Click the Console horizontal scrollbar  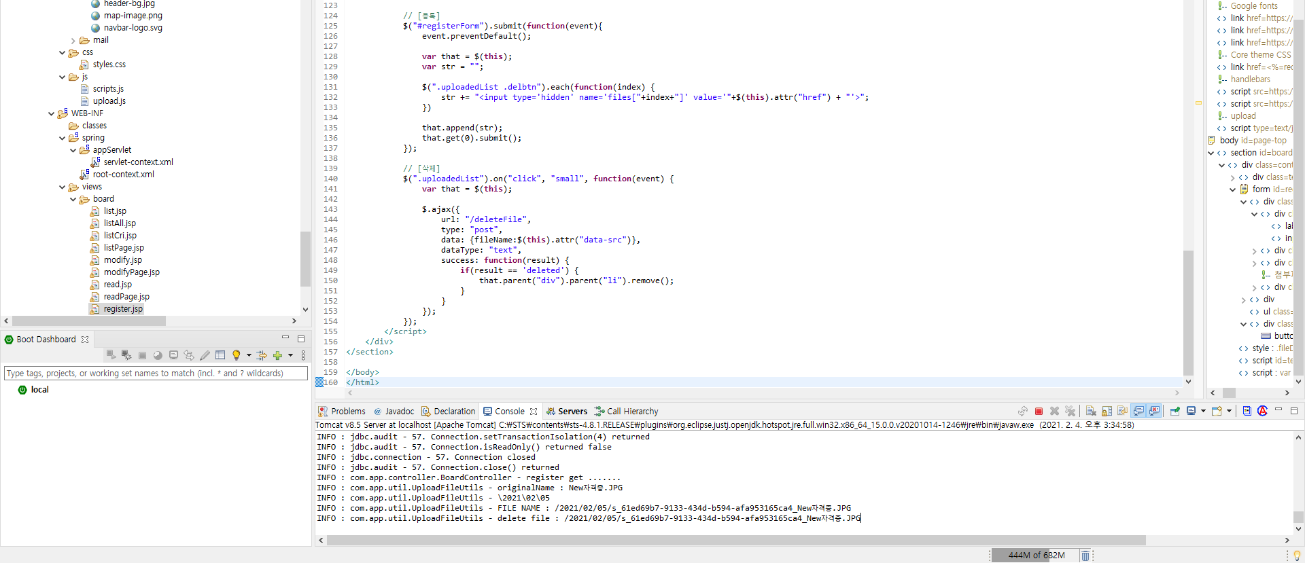point(736,541)
